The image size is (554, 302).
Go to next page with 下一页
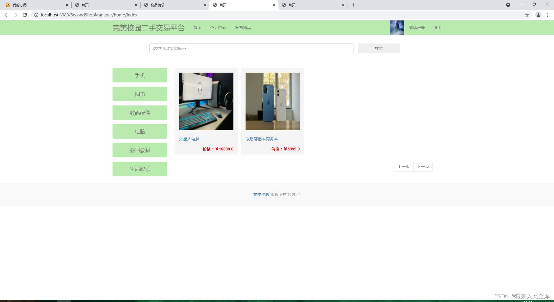[x=423, y=167]
